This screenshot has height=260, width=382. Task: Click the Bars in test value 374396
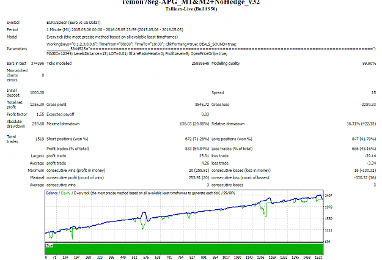[37, 64]
